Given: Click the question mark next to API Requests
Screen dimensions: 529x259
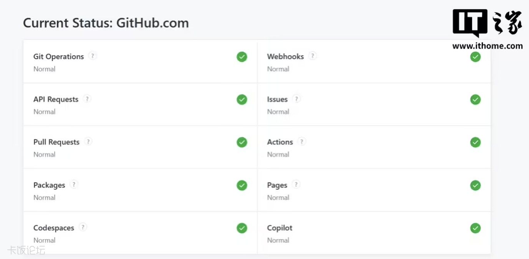Looking at the screenshot, I should point(87,99).
